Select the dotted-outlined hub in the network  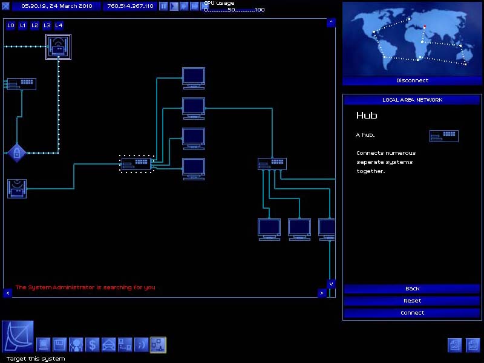137,163
